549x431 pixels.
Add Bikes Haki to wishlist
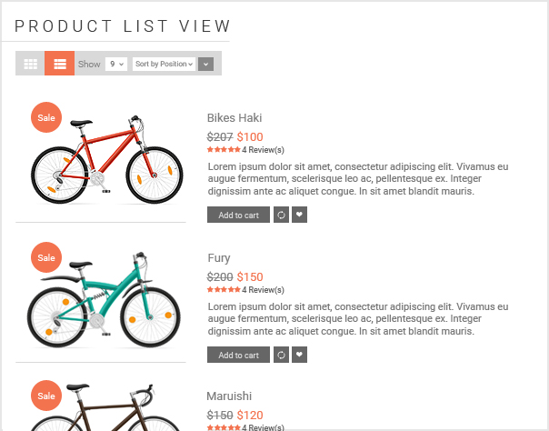click(299, 215)
